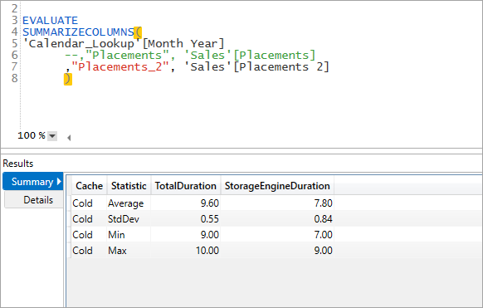Switch to the Details tab

[34, 200]
